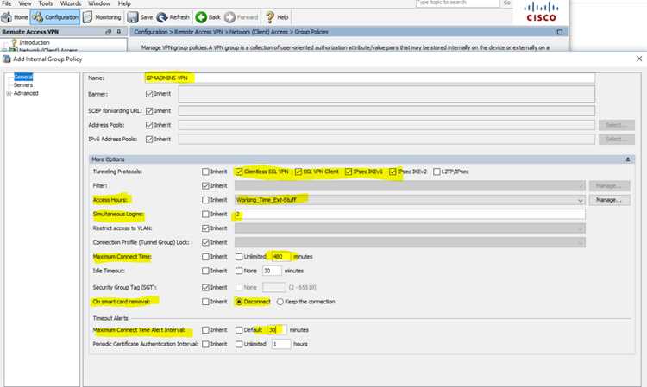The width and height of the screenshot is (647, 387).
Task: Click Go beside the search box
Action: [x=506, y=3]
